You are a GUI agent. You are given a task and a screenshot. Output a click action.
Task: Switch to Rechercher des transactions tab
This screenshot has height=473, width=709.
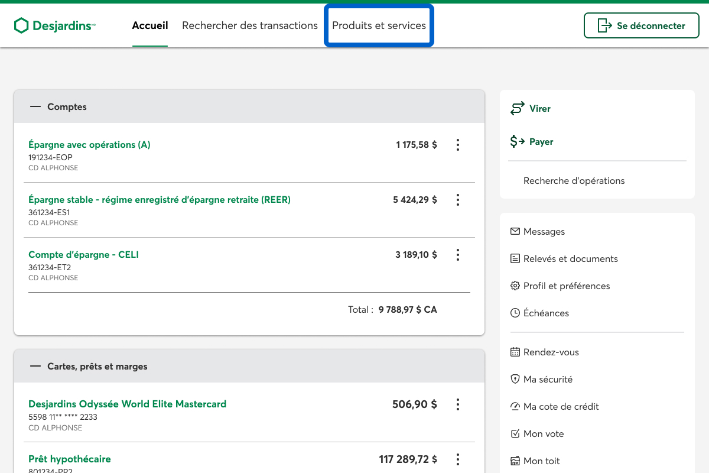click(250, 25)
